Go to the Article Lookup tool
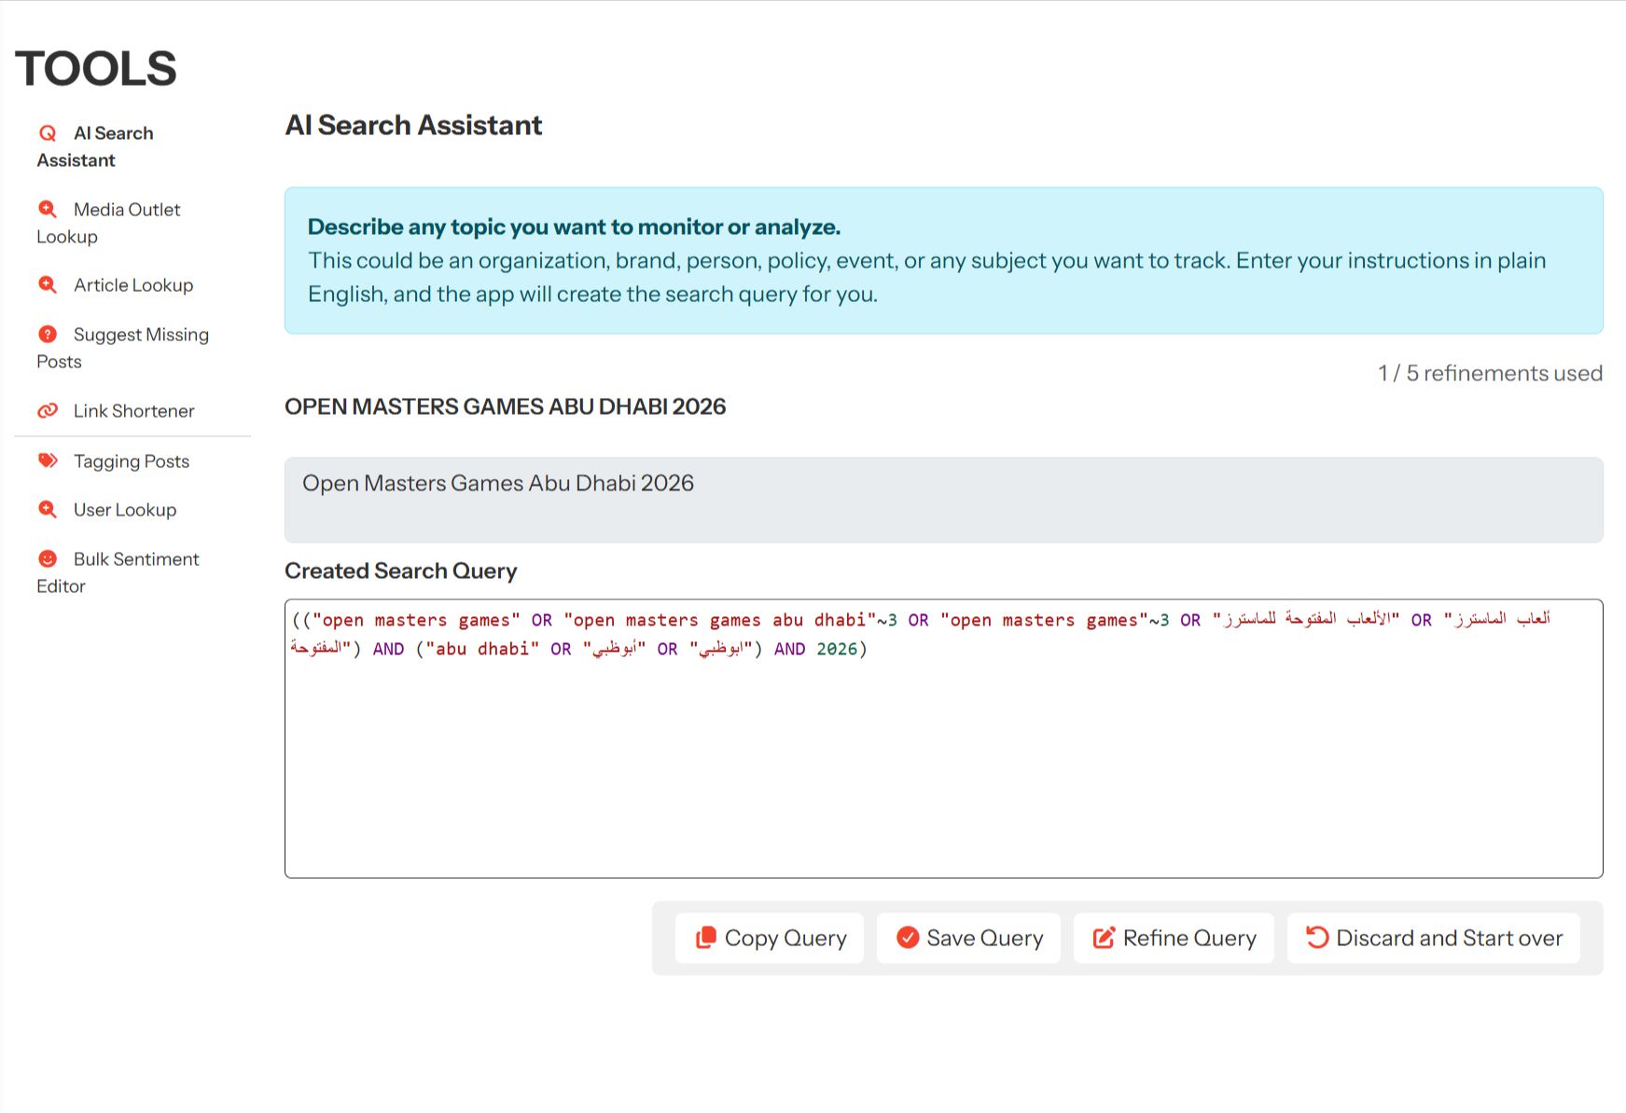 click(133, 285)
